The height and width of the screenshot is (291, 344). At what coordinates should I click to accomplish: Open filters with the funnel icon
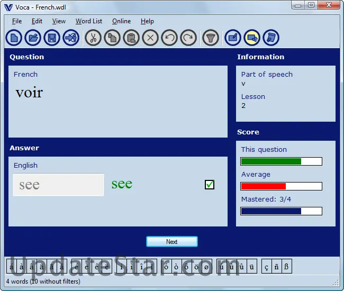pyautogui.click(x=211, y=38)
